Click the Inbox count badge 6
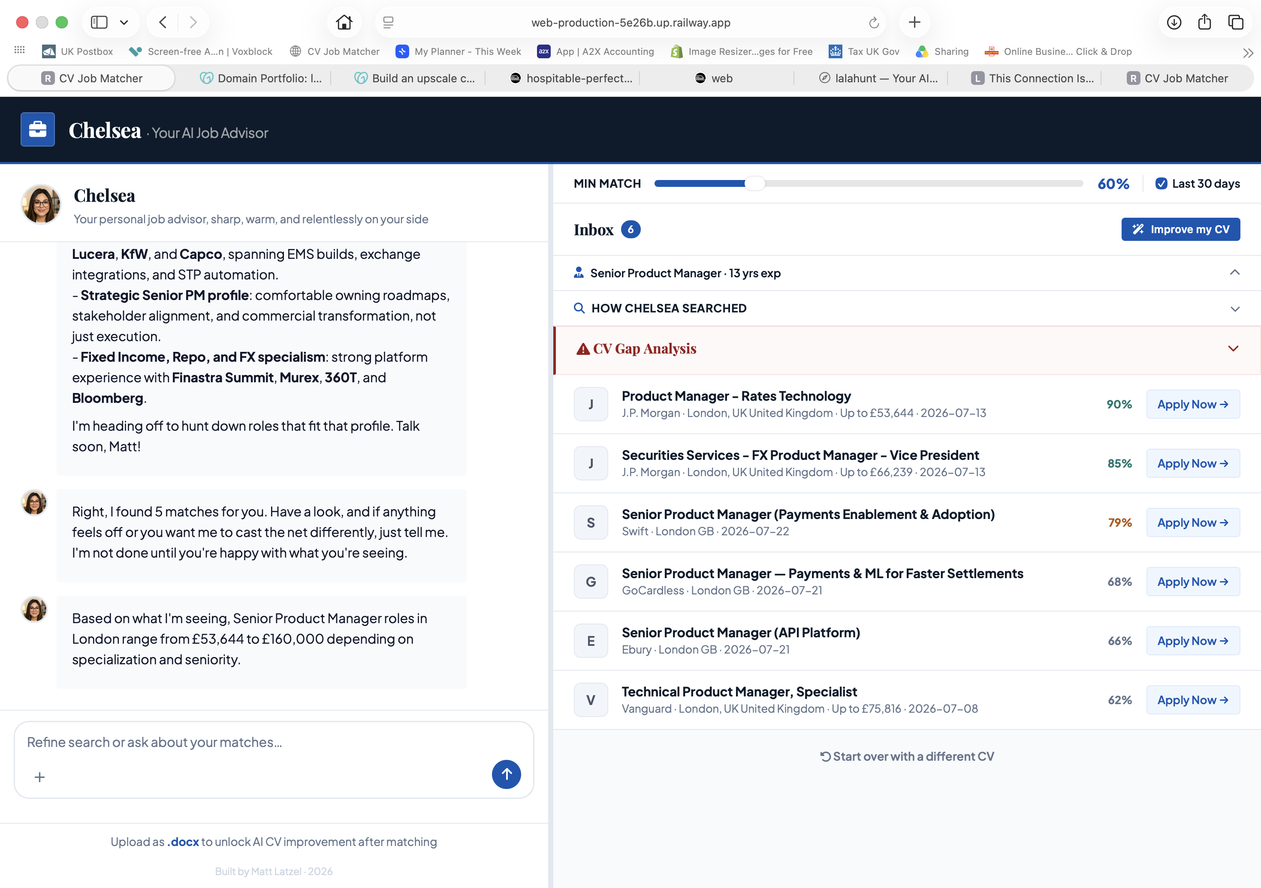The width and height of the screenshot is (1261, 888). click(630, 229)
